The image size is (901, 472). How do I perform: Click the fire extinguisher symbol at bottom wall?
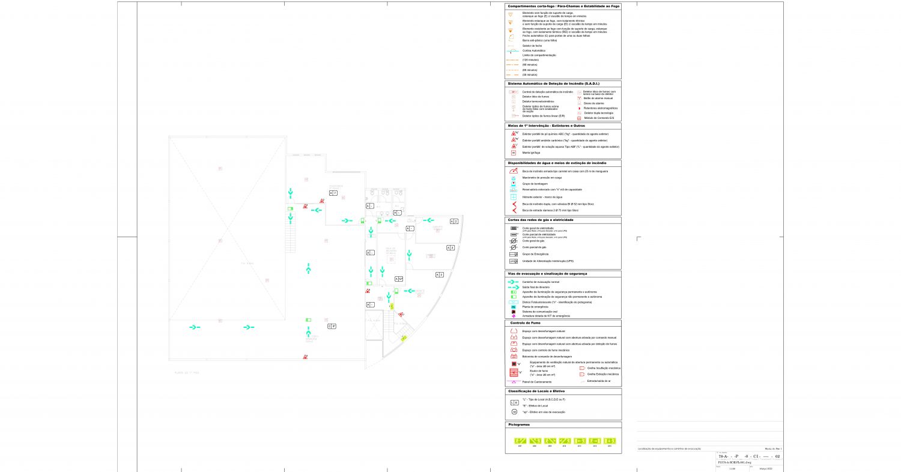(x=306, y=357)
